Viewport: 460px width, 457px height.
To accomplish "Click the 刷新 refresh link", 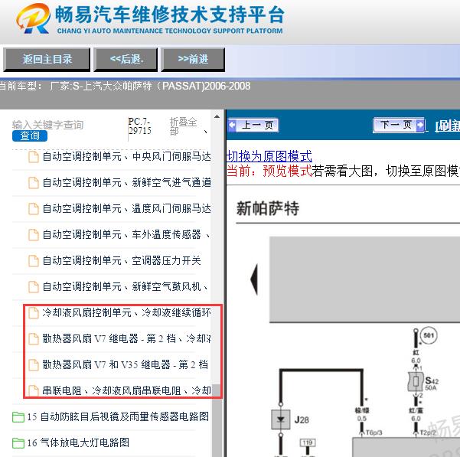I will click(x=448, y=126).
